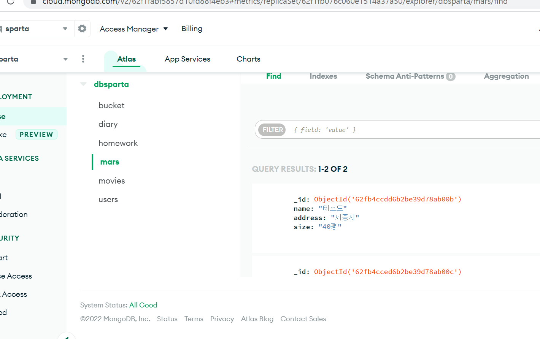Click the ©2022 MongoDB, Inc. text
Screen dimensions: 540x339
115,319
